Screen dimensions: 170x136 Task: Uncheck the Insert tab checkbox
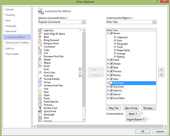tap(111, 60)
